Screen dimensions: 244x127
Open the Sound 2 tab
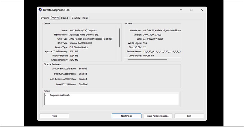(76, 18)
